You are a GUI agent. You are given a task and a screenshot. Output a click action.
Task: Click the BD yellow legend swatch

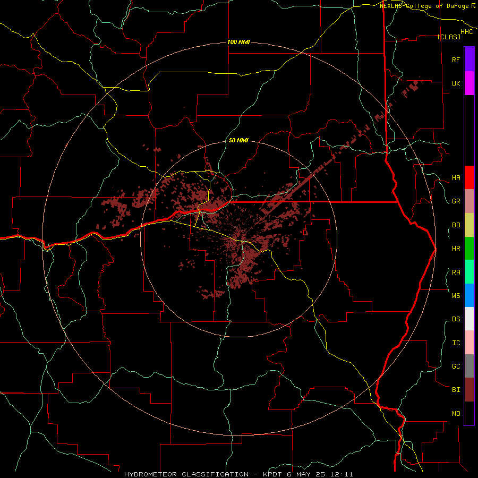pos(469,225)
